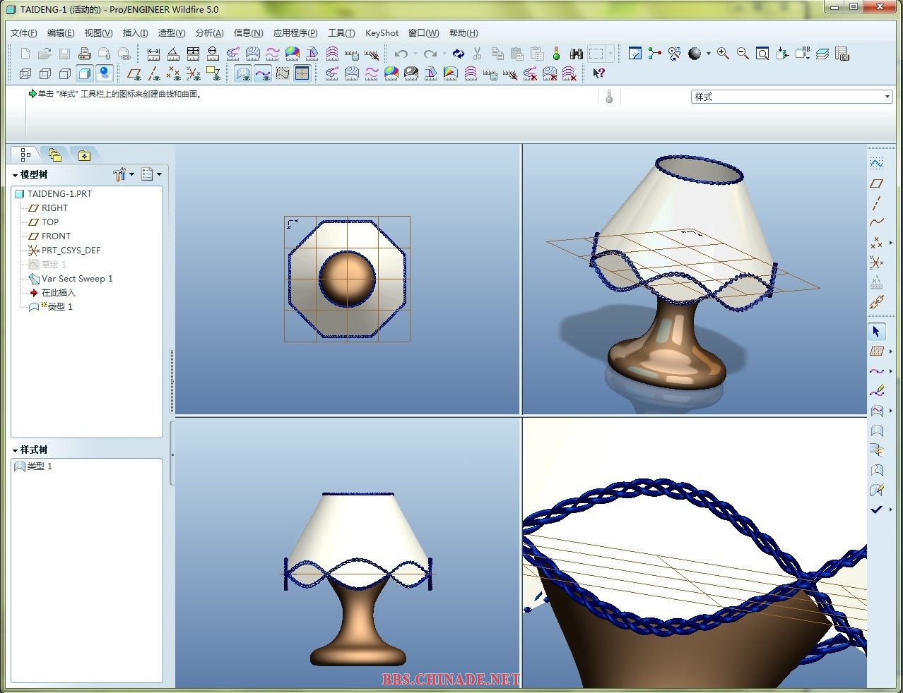Open the 文件(F) menu
Viewport: 903px width, 693px height.
[x=24, y=33]
